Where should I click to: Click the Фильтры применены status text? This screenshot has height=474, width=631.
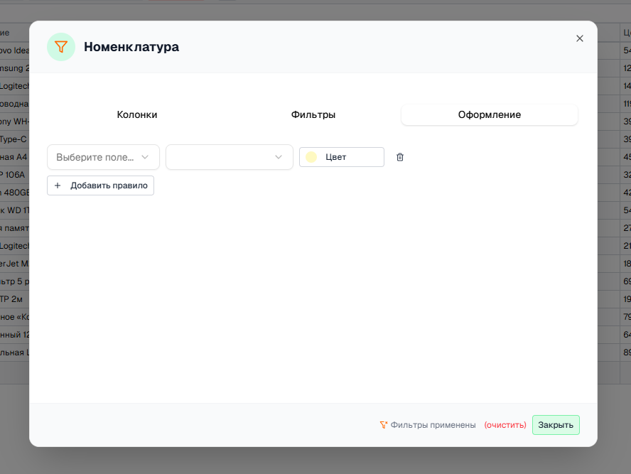[433, 425]
